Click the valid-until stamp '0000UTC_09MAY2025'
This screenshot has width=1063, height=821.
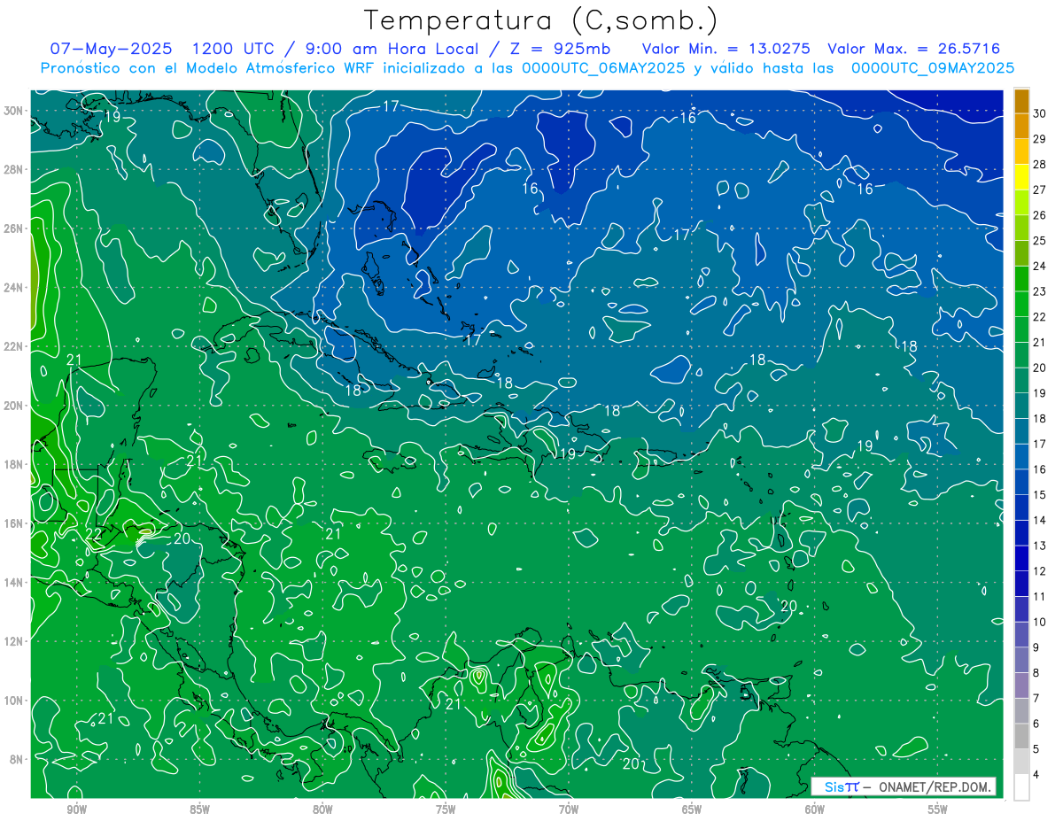coord(933,68)
